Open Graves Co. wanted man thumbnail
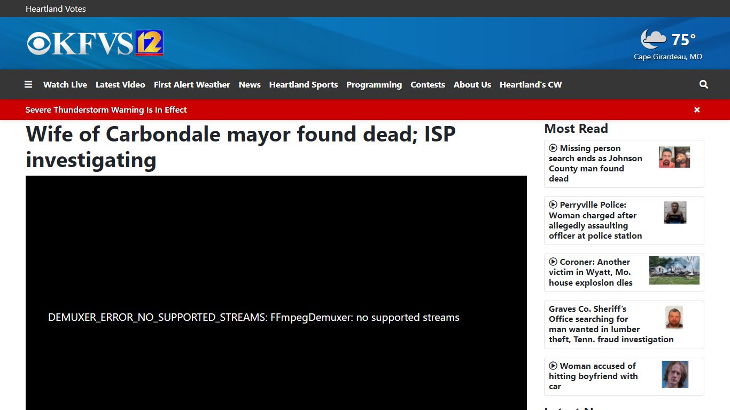The image size is (730, 410). (x=674, y=317)
